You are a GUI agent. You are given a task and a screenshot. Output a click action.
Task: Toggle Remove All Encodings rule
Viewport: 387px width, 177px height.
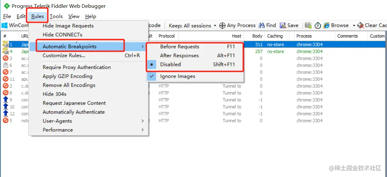click(x=89, y=85)
